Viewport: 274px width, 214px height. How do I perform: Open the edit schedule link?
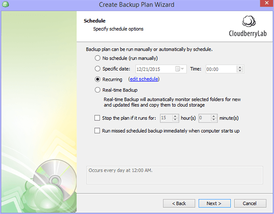click(144, 79)
